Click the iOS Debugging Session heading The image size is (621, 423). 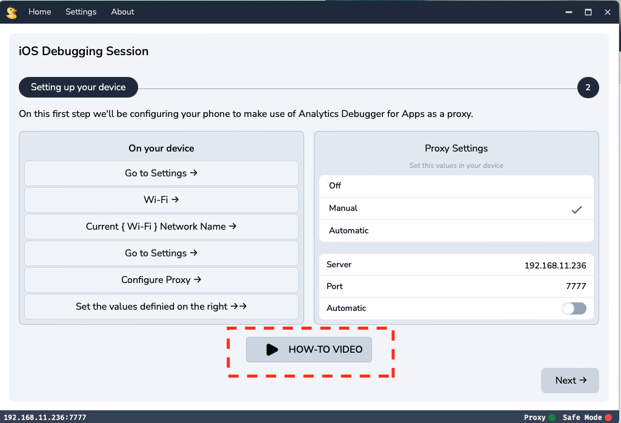pos(84,51)
